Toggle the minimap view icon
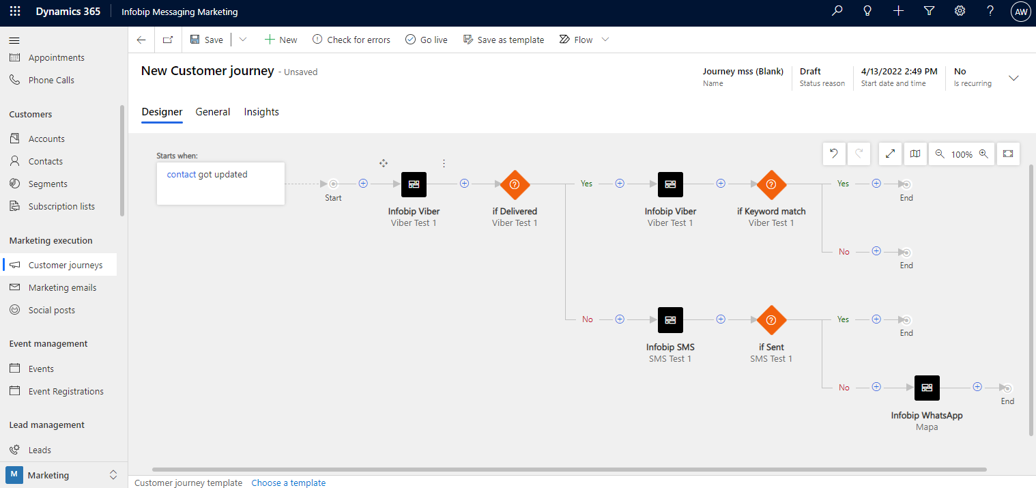Image resolution: width=1036 pixels, height=488 pixels. coord(915,154)
